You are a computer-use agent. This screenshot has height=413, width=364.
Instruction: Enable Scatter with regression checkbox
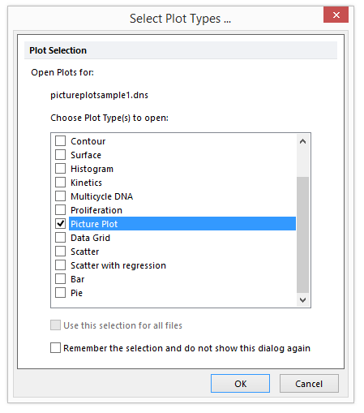coord(60,265)
